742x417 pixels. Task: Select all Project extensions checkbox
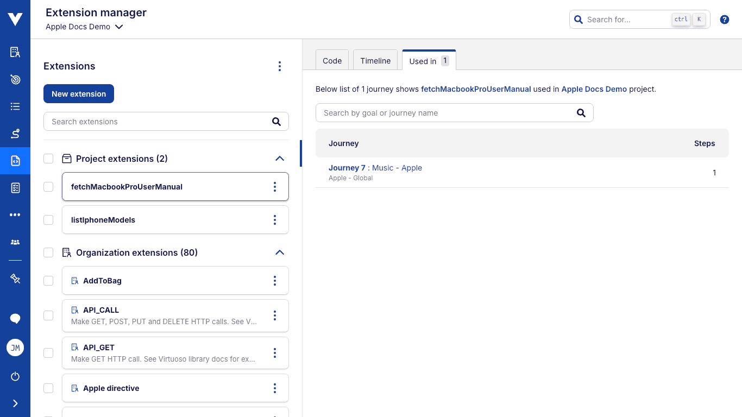click(x=48, y=159)
